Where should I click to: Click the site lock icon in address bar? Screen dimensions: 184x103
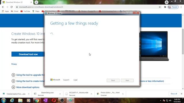(x=17, y=7)
